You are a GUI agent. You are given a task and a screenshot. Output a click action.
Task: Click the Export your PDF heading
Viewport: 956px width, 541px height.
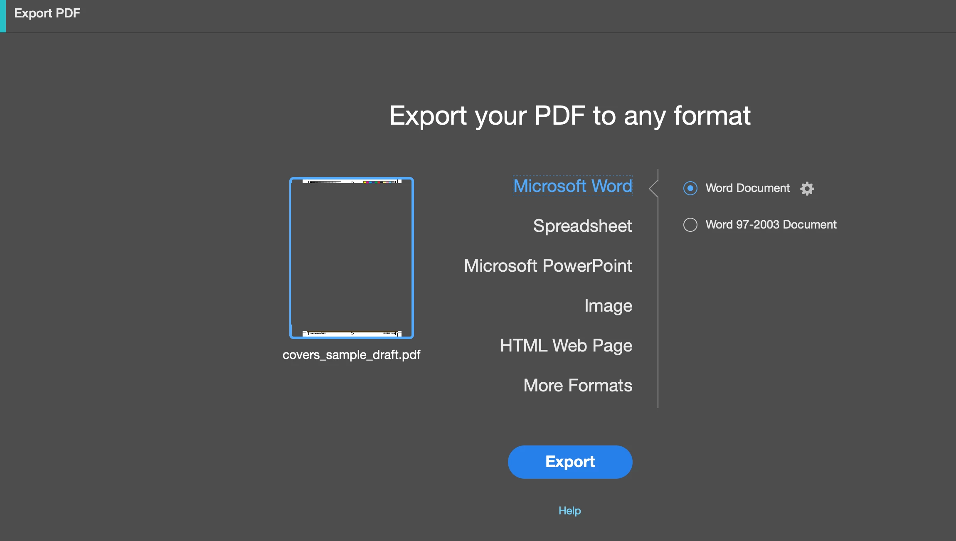pyautogui.click(x=569, y=116)
